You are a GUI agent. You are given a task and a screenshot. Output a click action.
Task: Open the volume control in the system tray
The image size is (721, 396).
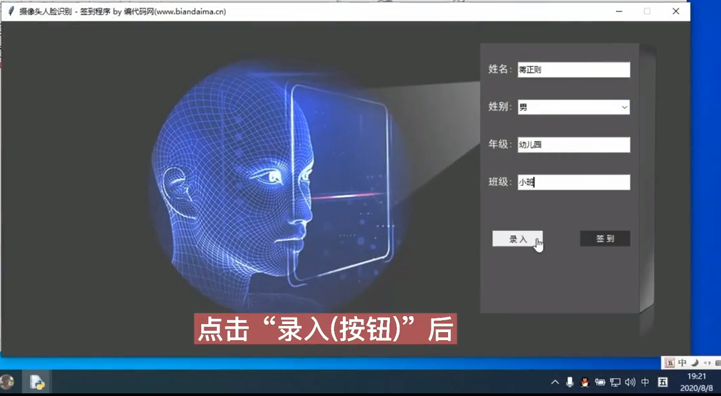click(x=630, y=382)
